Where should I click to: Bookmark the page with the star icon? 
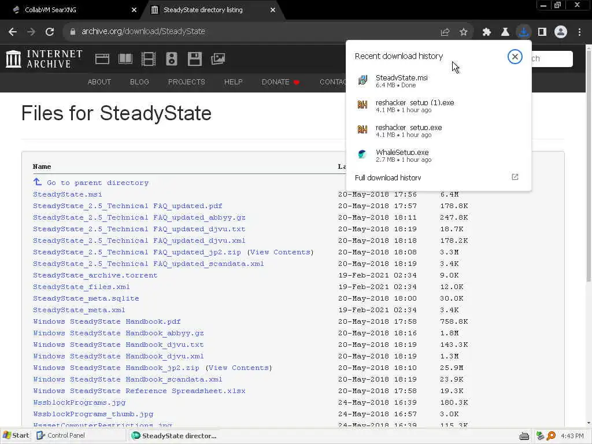click(463, 32)
